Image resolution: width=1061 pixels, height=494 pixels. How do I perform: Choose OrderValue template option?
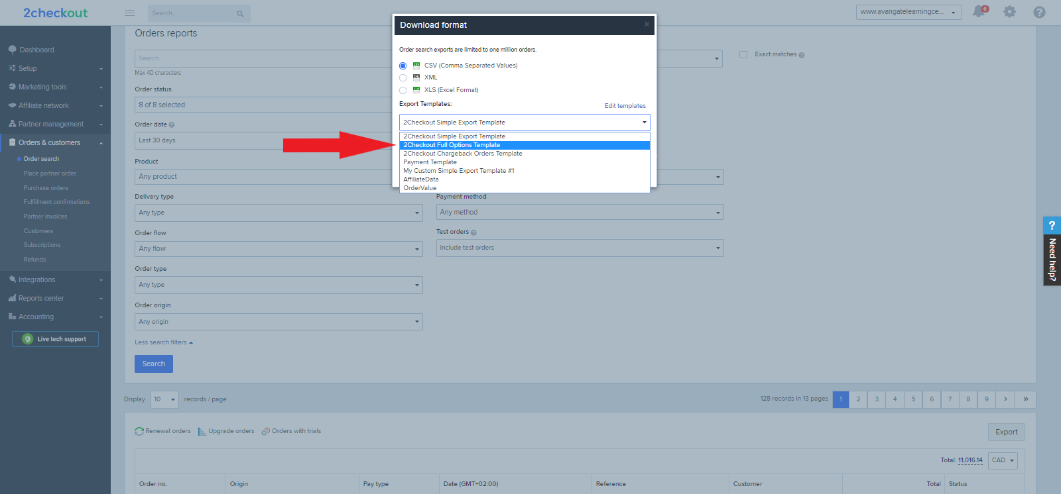point(525,188)
